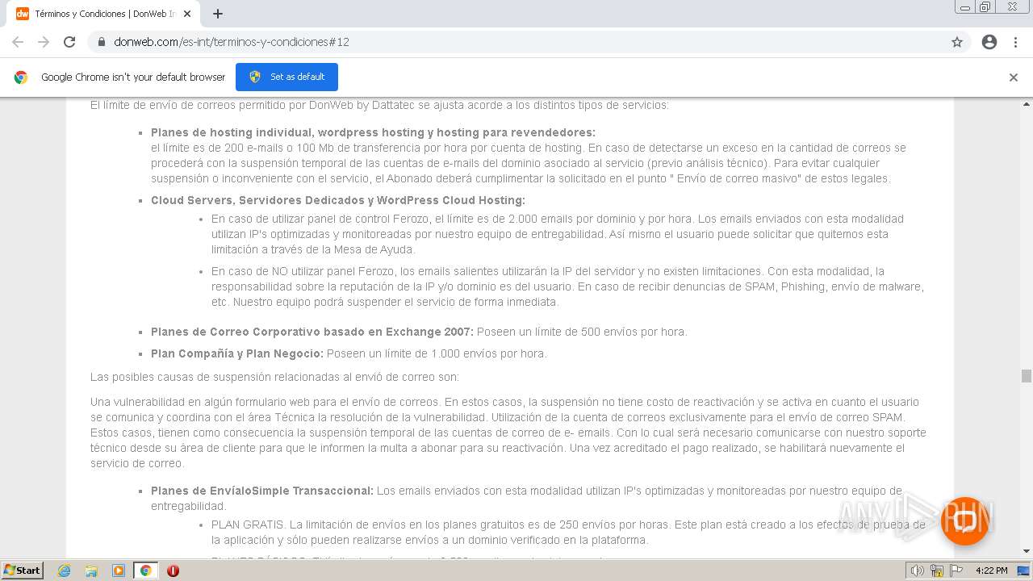
Task: Open the Chrome profile avatar menu
Action: point(989,42)
